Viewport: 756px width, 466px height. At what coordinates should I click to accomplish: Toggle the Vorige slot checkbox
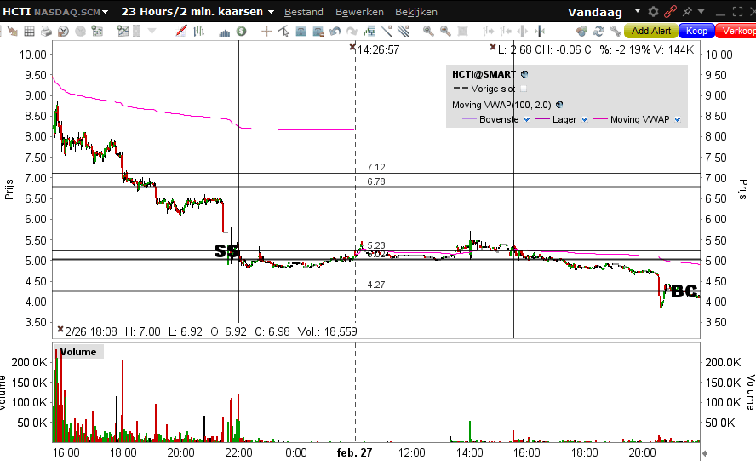(x=524, y=89)
